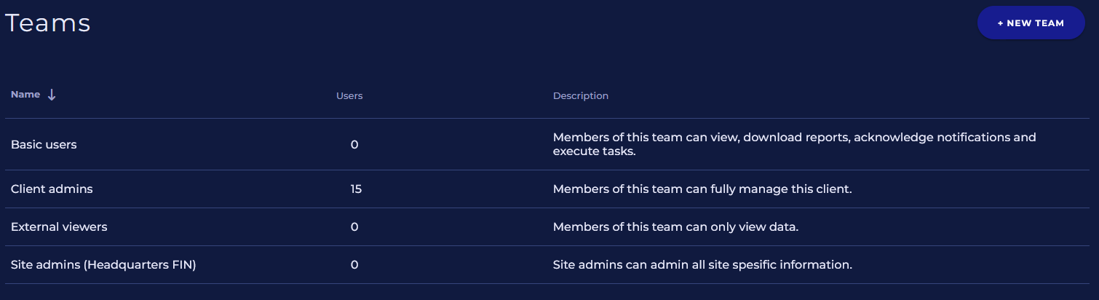Click the + NEW TEAM button
Viewport: 1099px width, 300px height.
point(1031,23)
